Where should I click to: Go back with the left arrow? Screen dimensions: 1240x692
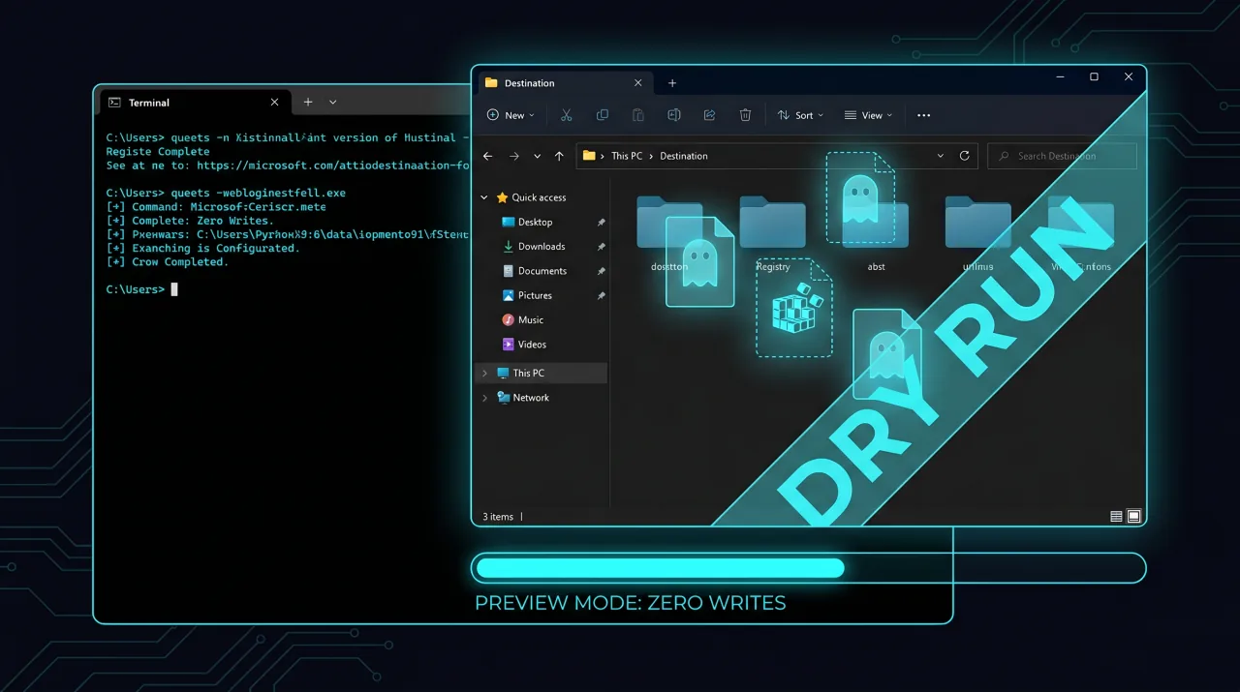(x=488, y=156)
